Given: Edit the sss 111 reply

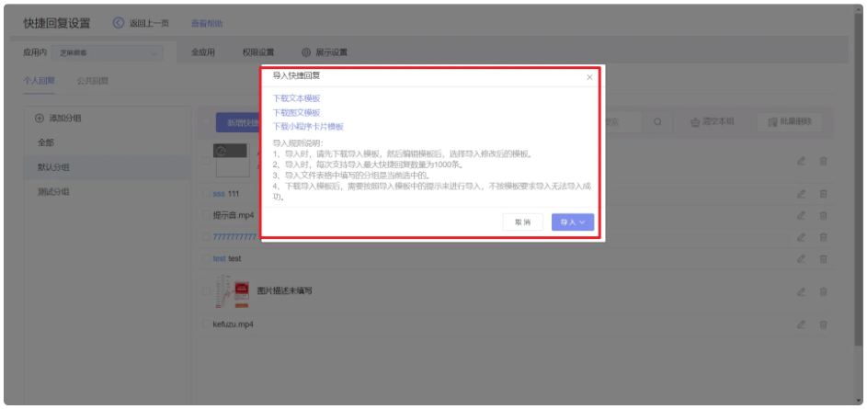Looking at the screenshot, I should point(801,194).
